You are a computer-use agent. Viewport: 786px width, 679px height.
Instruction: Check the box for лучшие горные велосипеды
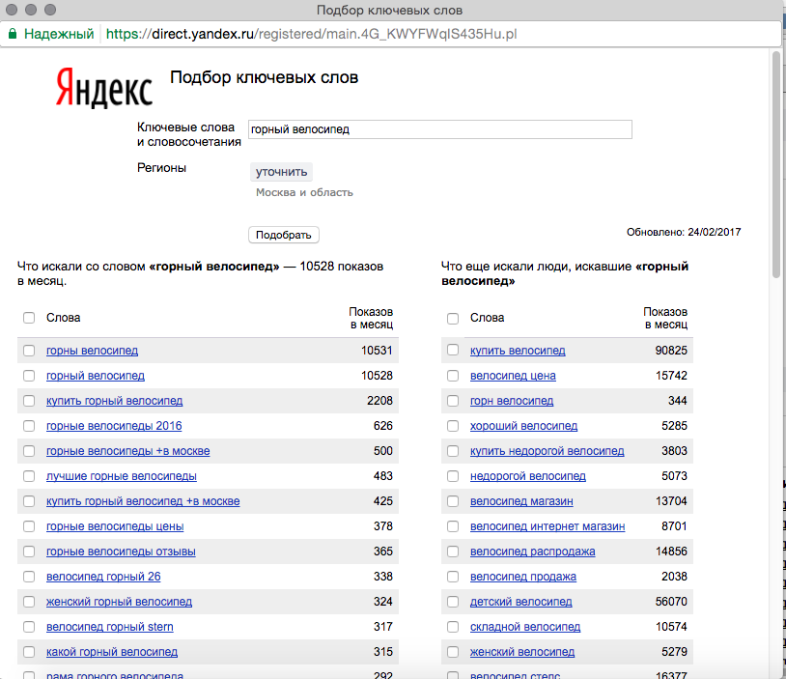(29, 476)
